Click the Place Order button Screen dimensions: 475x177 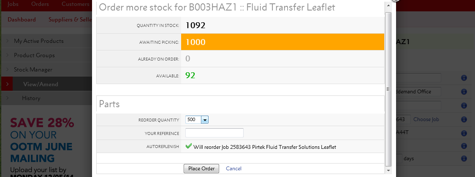(x=201, y=169)
